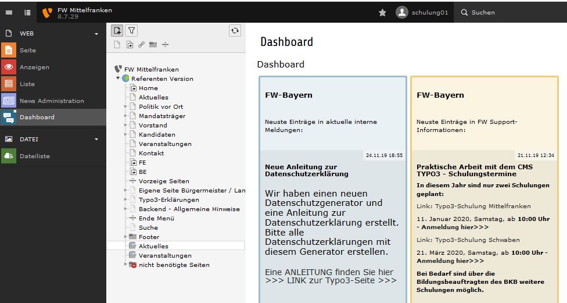This screenshot has height=303, width=567.
Task: Click the TYPO3 logo in the top bar
Action: click(48, 13)
